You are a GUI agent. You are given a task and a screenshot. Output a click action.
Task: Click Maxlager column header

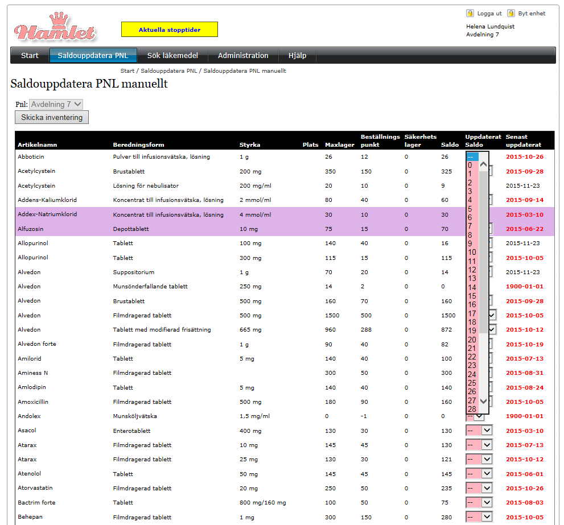pos(340,144)
